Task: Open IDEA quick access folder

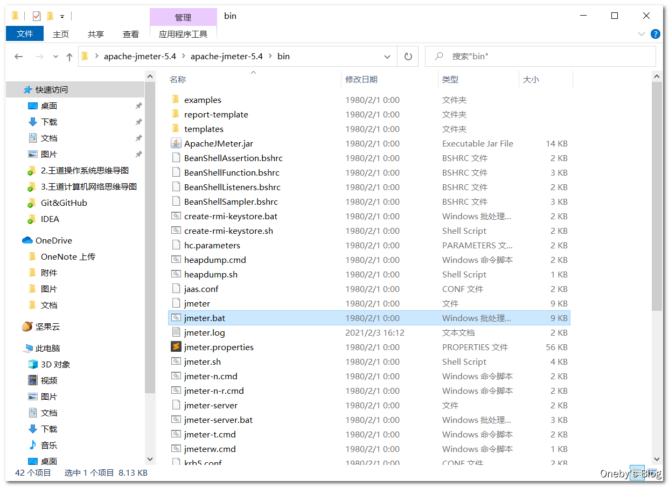Action: click(x=44, y=219)
